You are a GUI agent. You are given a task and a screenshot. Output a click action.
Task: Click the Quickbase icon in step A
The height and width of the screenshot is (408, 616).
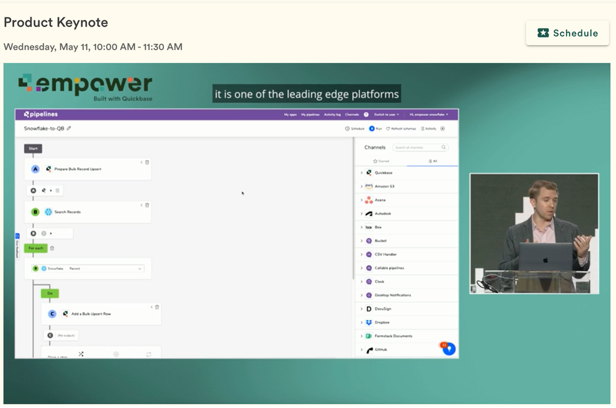tap(48, 169)
